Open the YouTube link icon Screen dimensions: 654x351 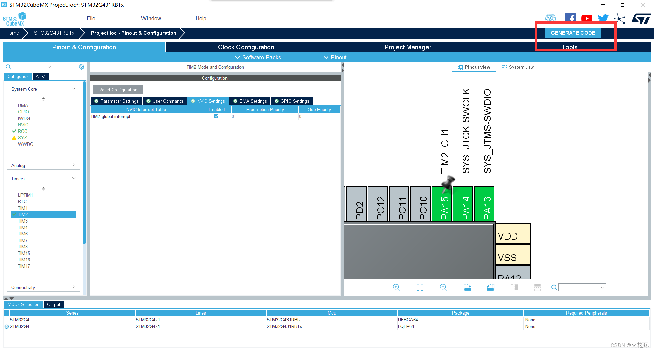pyautogui.click(x=587, y=19)
